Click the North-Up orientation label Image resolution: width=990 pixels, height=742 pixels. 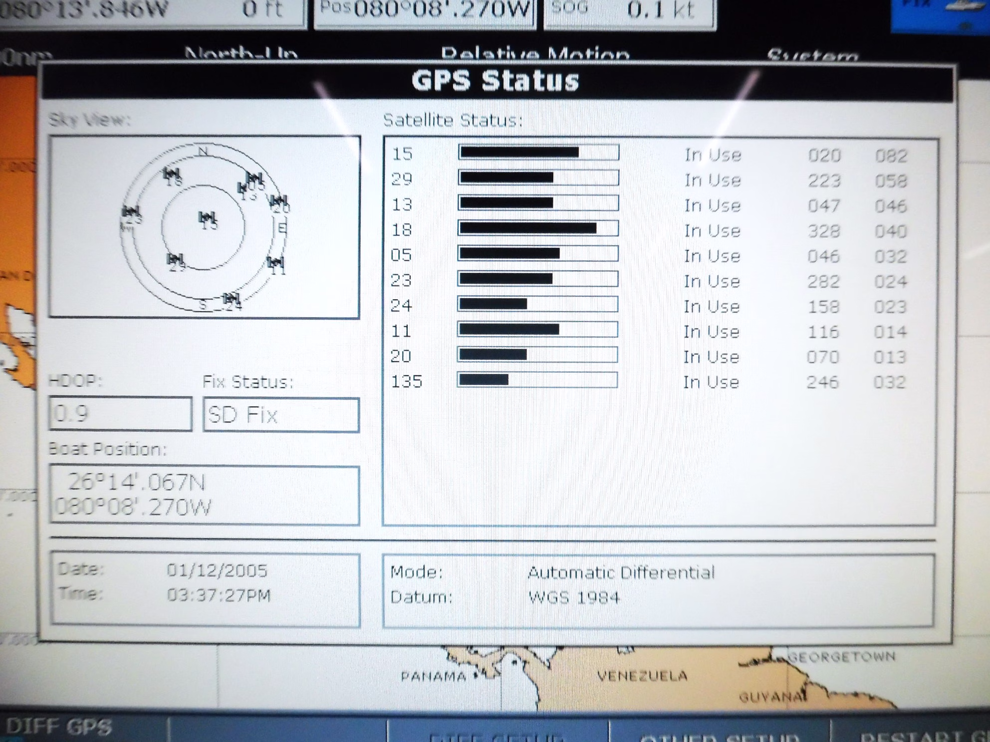click(241, 54)
